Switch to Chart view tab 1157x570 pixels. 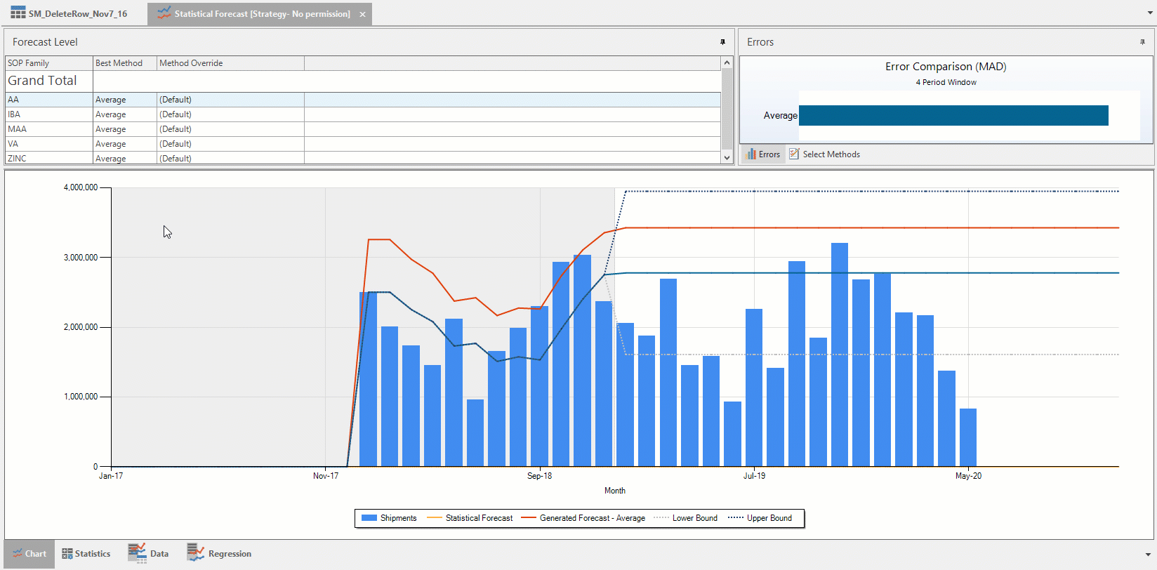tap(29, 554)
